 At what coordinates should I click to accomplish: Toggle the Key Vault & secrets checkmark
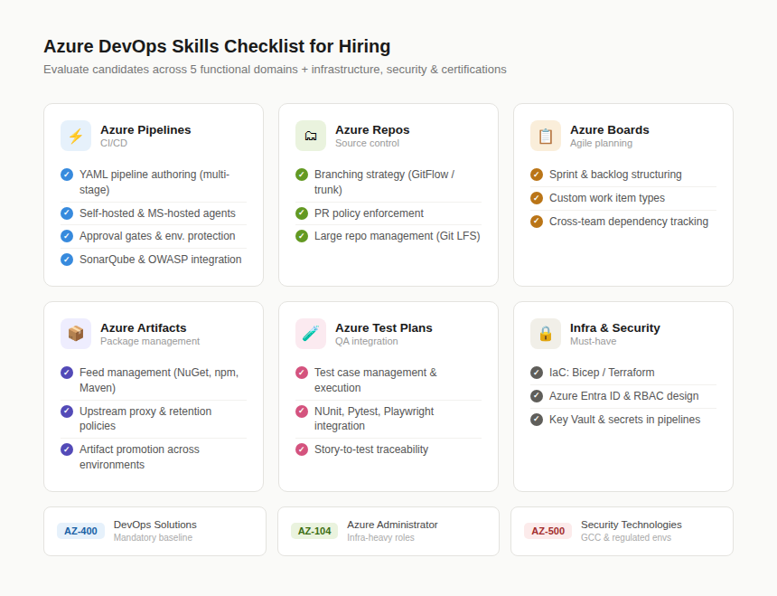click(x=537, y=420)
